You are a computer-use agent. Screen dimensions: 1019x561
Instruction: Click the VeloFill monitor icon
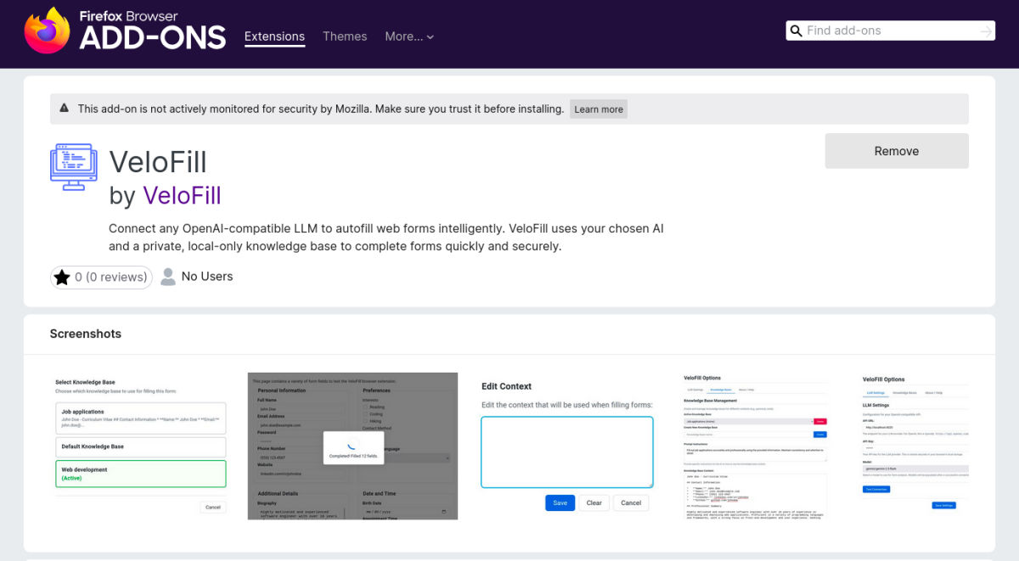(74, 167)
